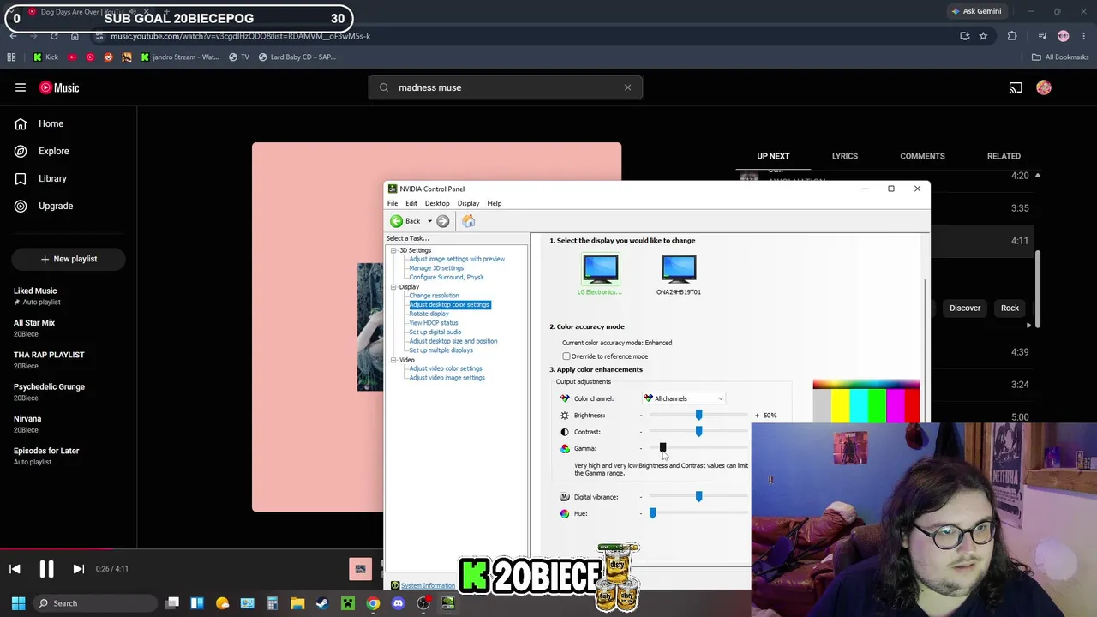The height and width of the screenshot is (617, 1097).
Task: Open the Chrome extensions puzzle icon
Action: coord(1012,36)
